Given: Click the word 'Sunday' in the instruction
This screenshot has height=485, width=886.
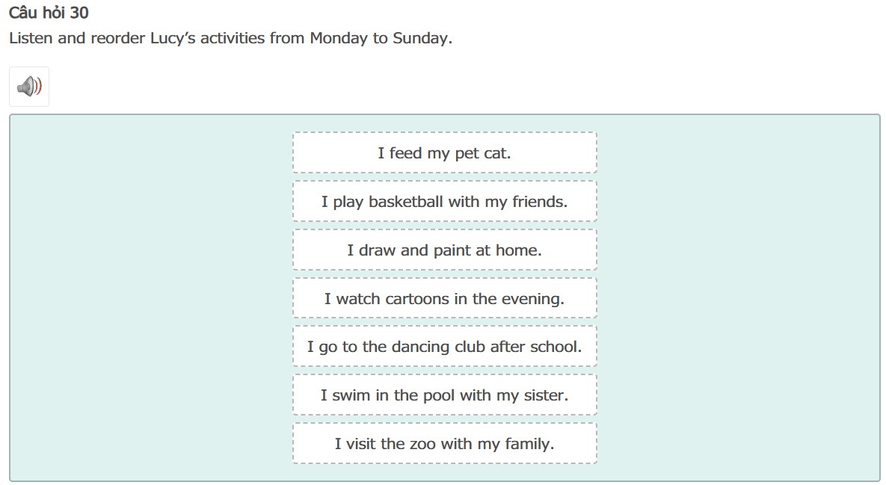Looking at the screenshot, I should [x=421, y=38].
